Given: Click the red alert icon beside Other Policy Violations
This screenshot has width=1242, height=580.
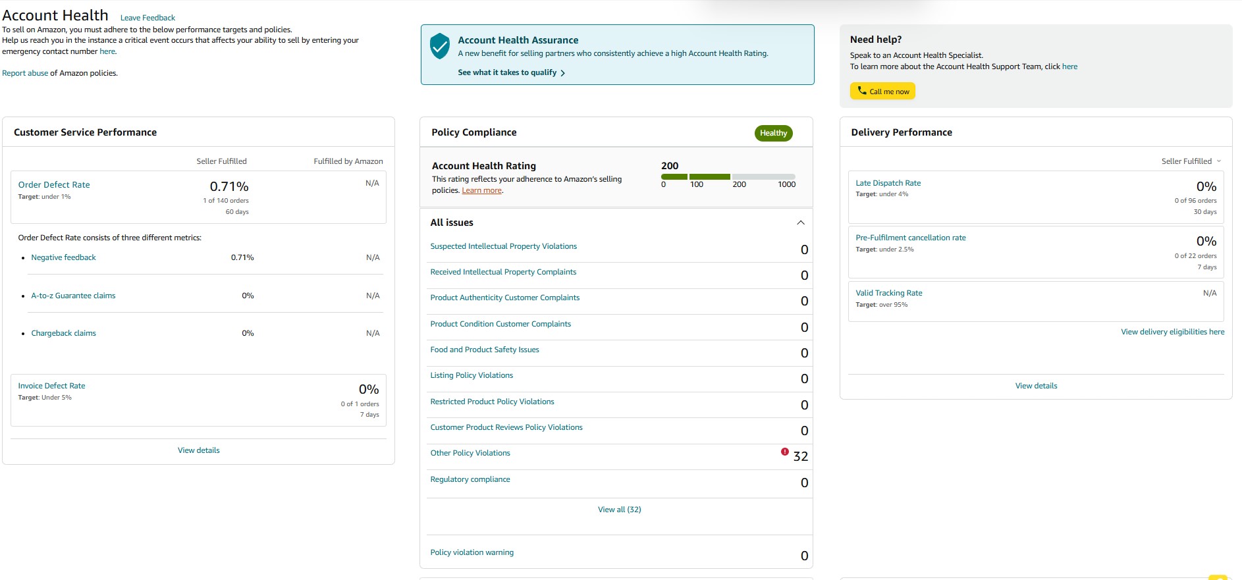Looking at the screenshot, I should pyautogui.click(x=784, y=452).
